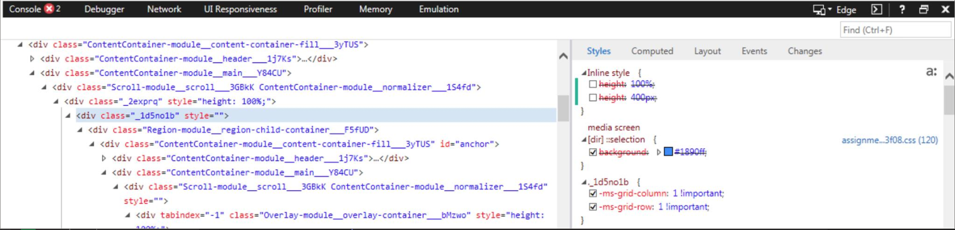Screen dimensions: 955x230
Task: Click the DOM tree scroll-up chevron
Action: pyautogui.click(x=563, y=56)
